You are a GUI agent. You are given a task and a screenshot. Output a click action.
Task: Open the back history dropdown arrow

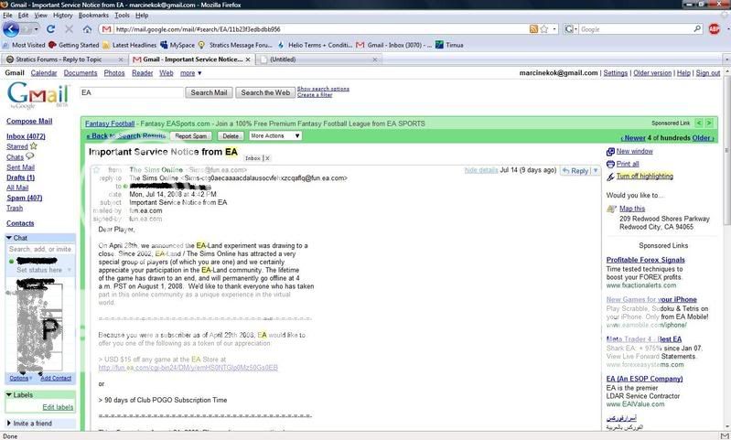click(36, 29)
